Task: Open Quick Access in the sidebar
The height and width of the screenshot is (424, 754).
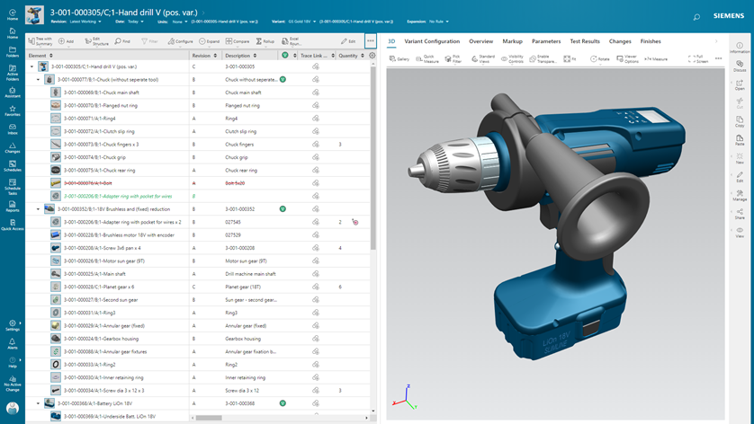Action: [13, 225]
